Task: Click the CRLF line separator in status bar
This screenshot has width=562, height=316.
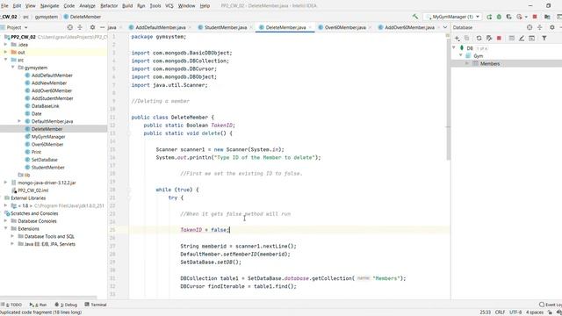Action: coord(500,312)
